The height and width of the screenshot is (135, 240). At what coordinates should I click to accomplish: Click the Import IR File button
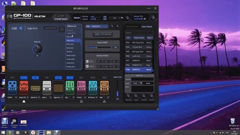50,28
